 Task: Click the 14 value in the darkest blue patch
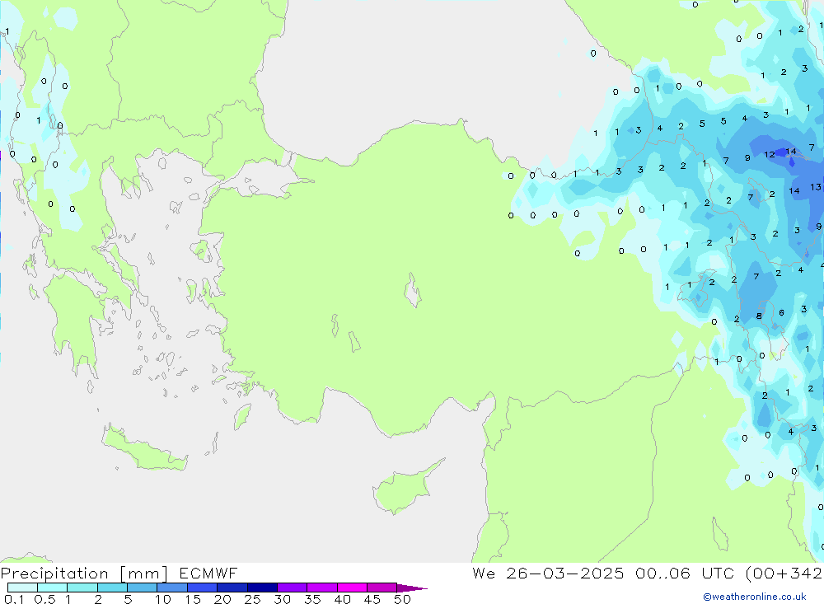(791, 152)
